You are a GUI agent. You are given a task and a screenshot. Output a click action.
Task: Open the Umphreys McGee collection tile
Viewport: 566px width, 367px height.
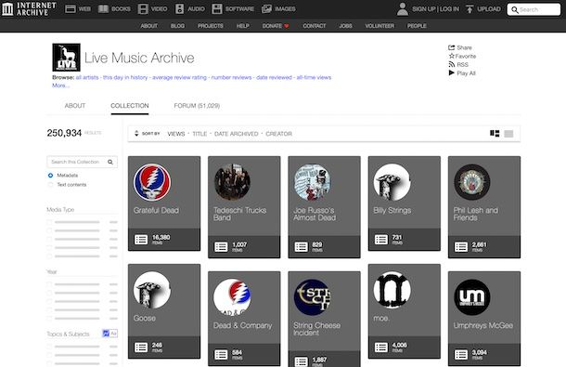point(484,318)
